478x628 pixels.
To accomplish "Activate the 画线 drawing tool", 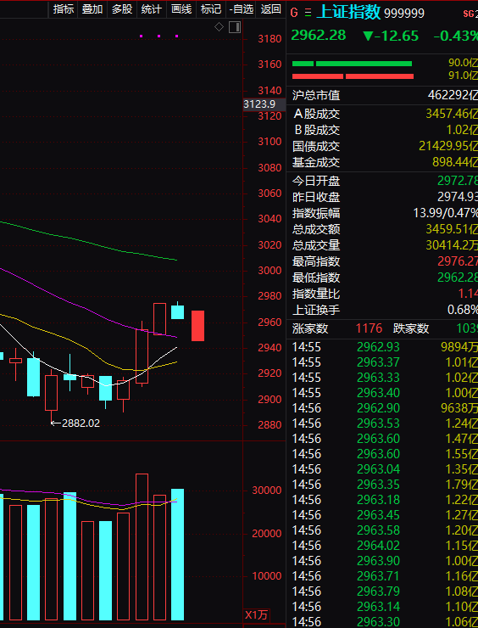I will coord(181,8).
